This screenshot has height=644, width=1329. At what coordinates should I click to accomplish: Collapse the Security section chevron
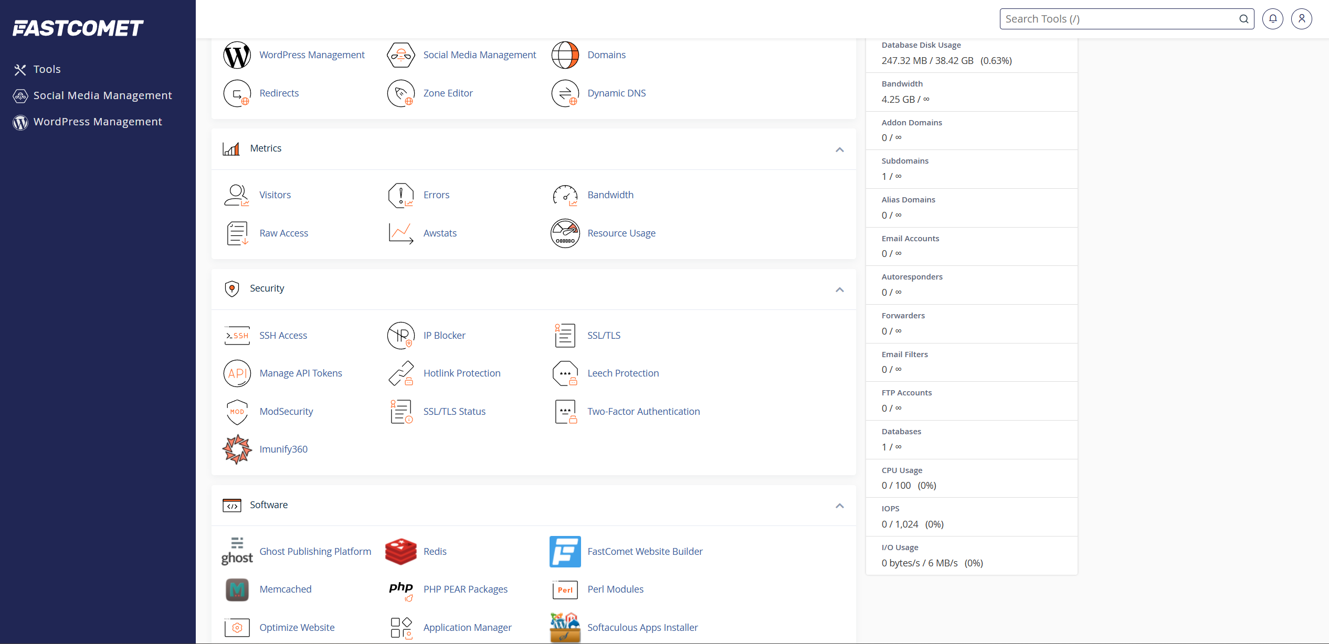[839, 289]
